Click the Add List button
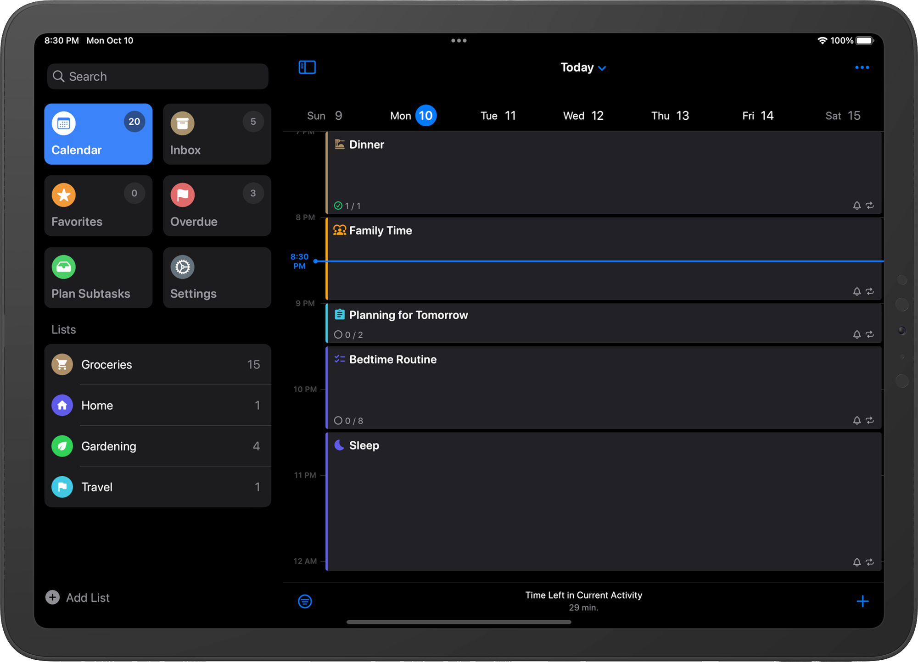The height and width of the screenshot is (662, 918). click(78, 597)
